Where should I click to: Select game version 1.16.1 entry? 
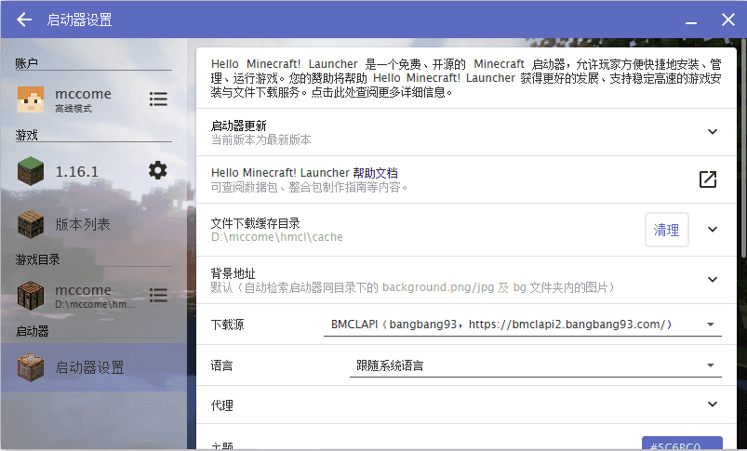(76, 171)
